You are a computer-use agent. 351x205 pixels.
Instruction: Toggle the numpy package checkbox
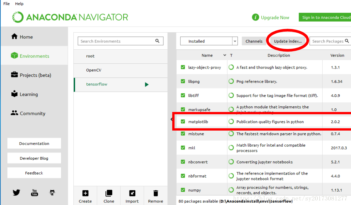pyautogui.click(x=183, y=190)
